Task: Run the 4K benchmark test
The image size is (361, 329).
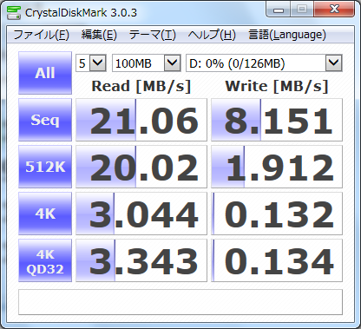Action: pyautogui.click(x=45, y=214)
